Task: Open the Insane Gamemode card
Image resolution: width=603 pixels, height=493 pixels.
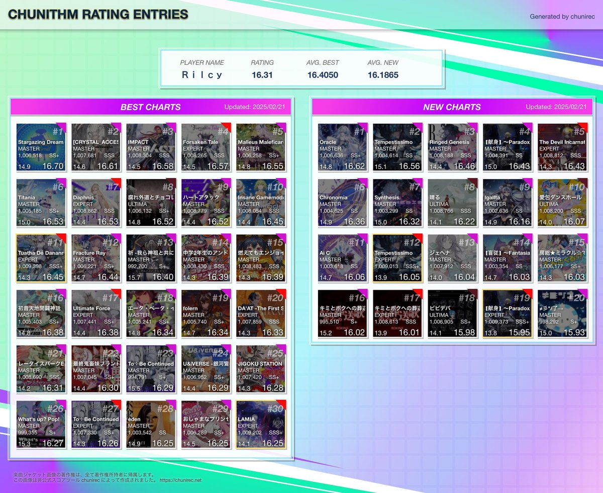Action: (261, 203)
